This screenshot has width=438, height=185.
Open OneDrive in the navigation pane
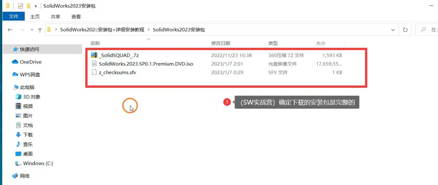[x=27, y=62]
